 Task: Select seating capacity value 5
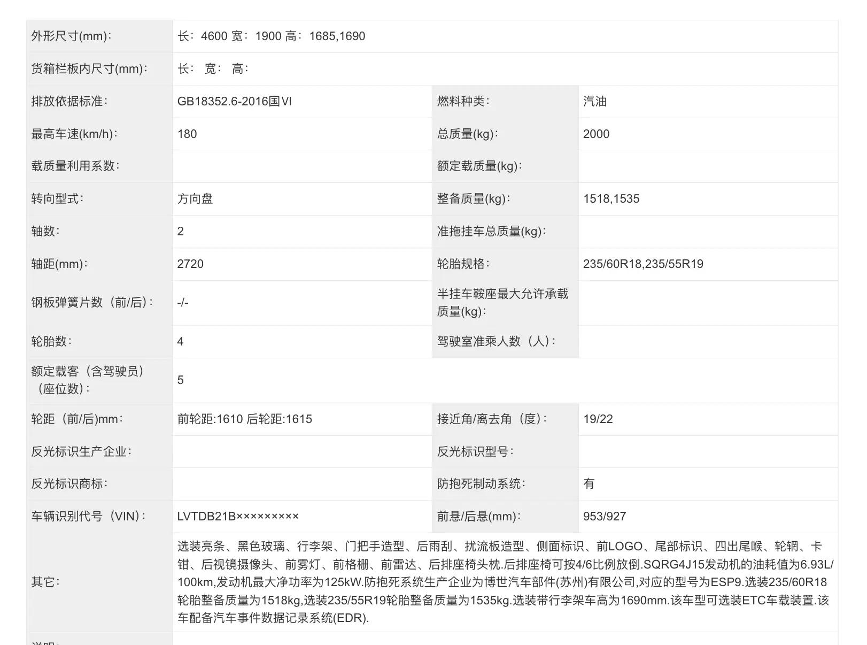click(x=181, y=380)
